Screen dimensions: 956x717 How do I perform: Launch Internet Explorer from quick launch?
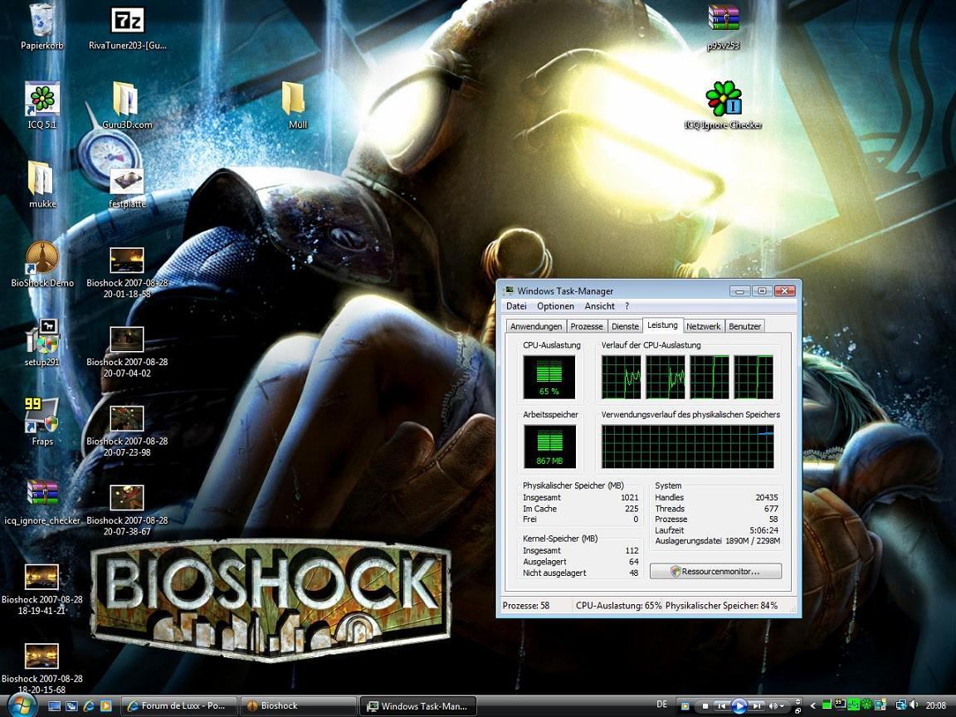[x=89, y=706]
